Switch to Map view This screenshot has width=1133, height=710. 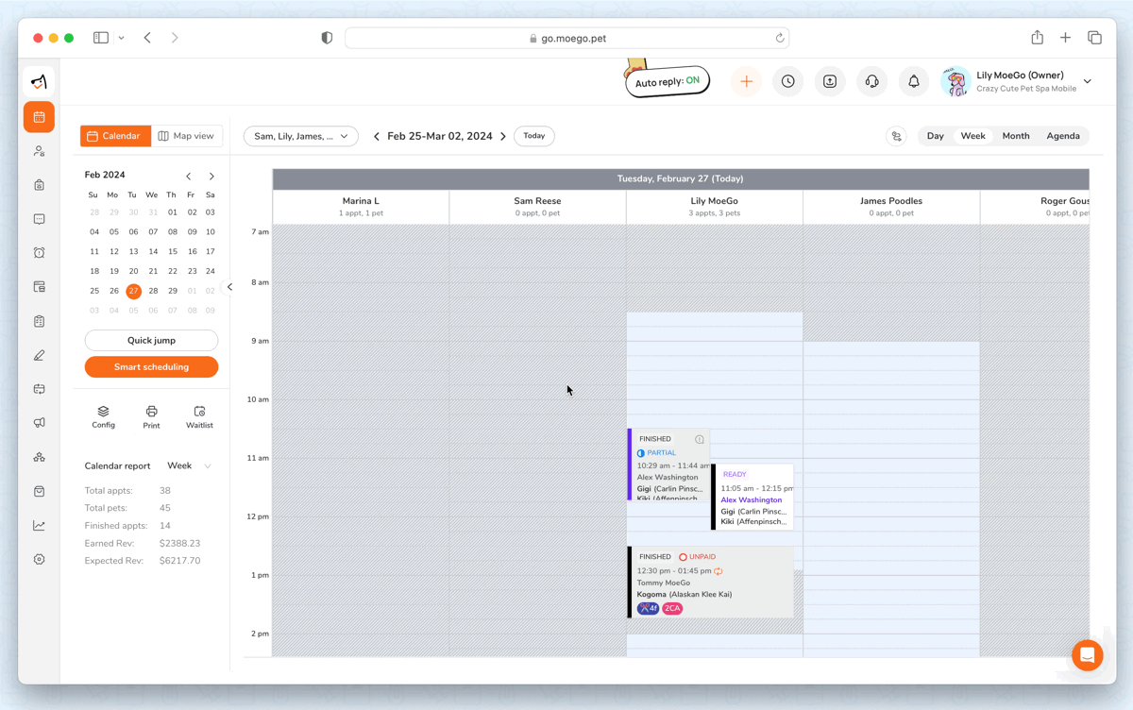(187, 136)
